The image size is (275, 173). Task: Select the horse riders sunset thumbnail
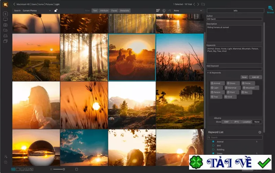(x=132, y=57)
